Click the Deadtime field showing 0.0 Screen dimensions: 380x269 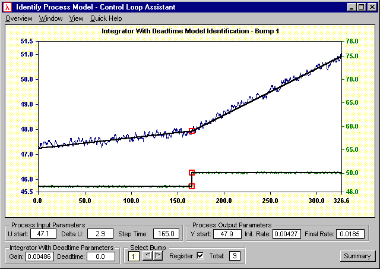coord(100,257)
